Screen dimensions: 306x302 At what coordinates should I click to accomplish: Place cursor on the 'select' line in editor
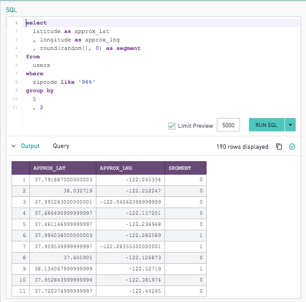click(x=163, y=23)
